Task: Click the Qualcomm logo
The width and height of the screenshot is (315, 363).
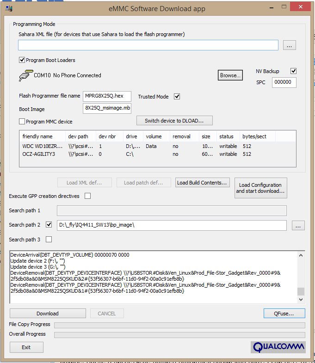Action: click(278, 347)
